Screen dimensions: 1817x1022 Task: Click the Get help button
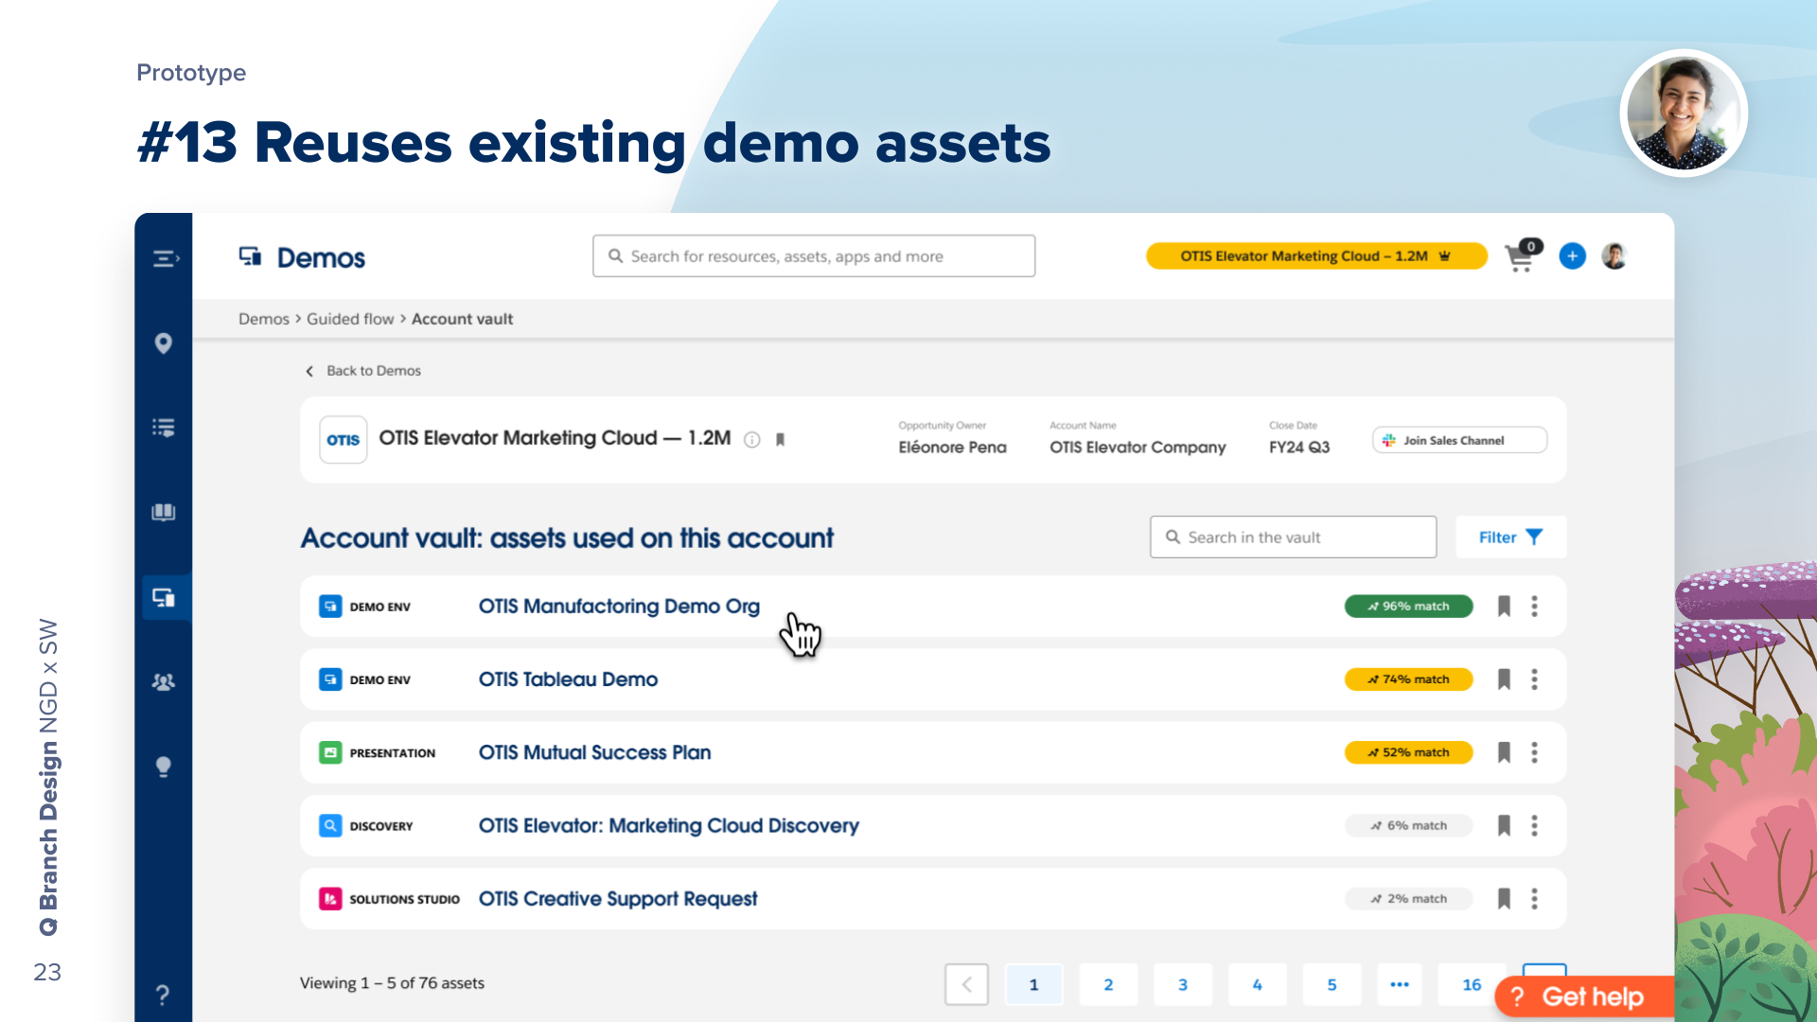[1584, 996]
